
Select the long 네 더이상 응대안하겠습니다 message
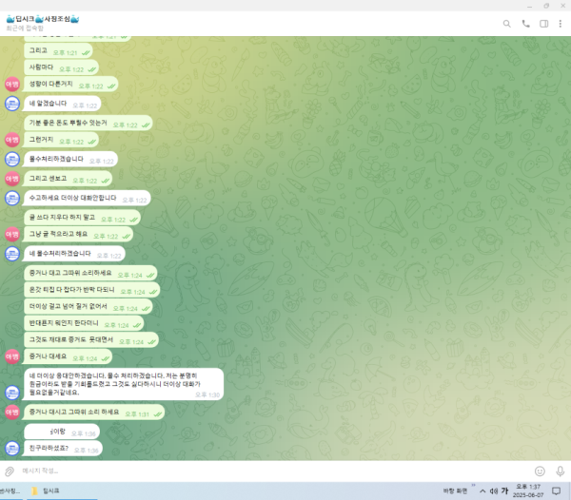click(123, 384)
